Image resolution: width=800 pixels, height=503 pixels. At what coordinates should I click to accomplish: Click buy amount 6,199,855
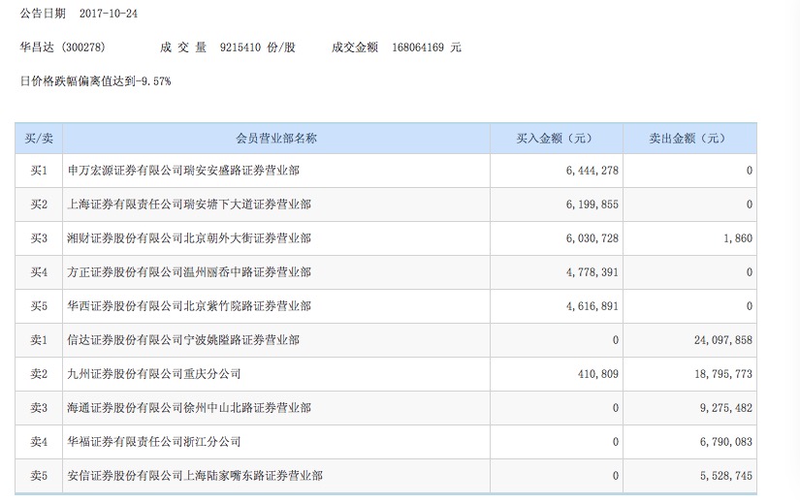(x=592, y=204)
